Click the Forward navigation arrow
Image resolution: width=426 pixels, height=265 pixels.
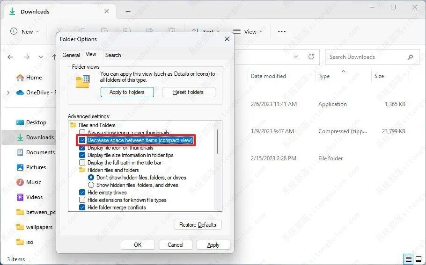click(x=27, y=57)
